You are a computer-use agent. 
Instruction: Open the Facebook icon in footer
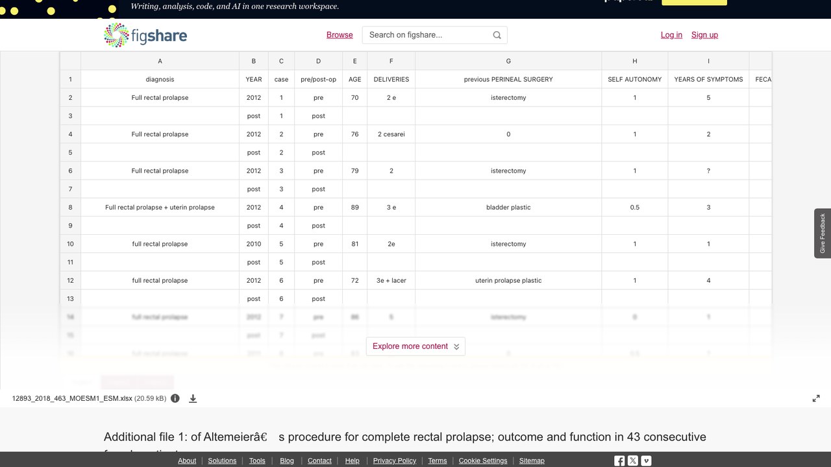[x=619, y=461]
